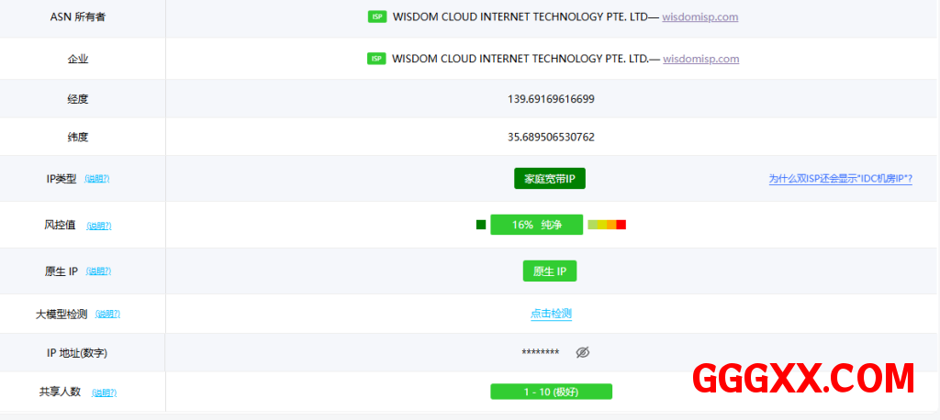The height and width of the screenshot is (420, 940).
Task: Reveal hidden IP address with eye icon
Action: [x=582, y=353]
